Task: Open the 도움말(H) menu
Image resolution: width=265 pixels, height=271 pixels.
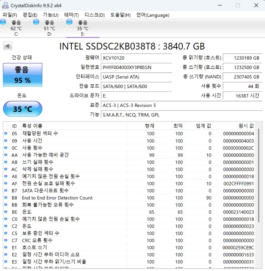Action: tap(120, 15)
